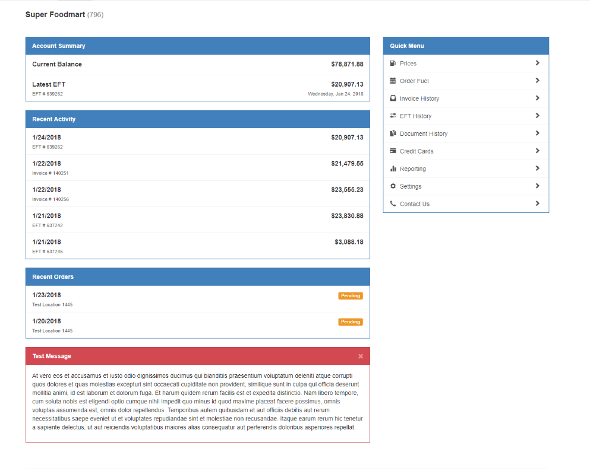
Task: Click the Current Balance label
Action: coord(57,64)
